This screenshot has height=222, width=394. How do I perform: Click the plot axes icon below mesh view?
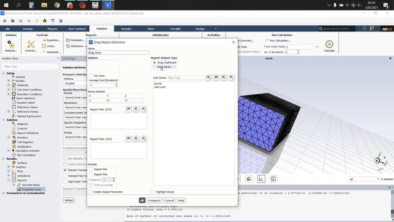tap(261, 179)
